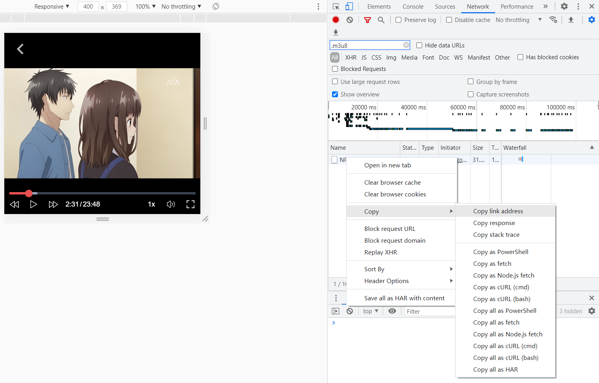Enable Group by frame
Viewport: 599px width, 383px height.
pos(470,82)
